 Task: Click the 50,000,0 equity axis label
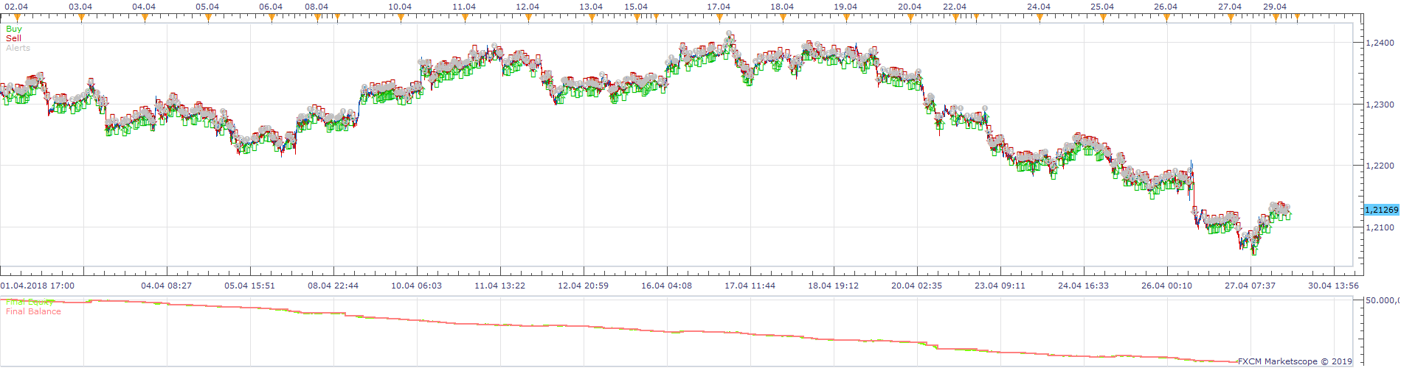tap(1382, 300)
